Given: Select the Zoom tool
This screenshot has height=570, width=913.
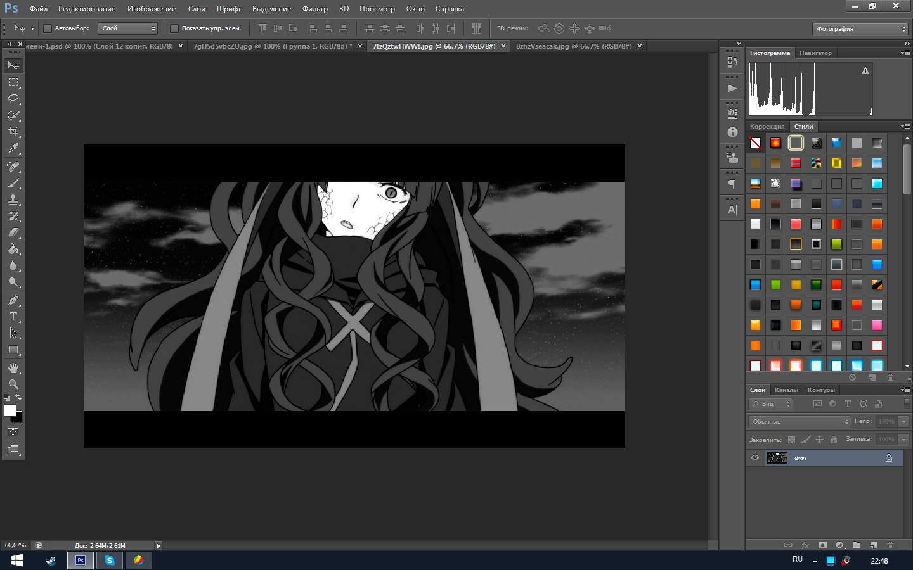Looking at the screenshot, I should [13, 384].
